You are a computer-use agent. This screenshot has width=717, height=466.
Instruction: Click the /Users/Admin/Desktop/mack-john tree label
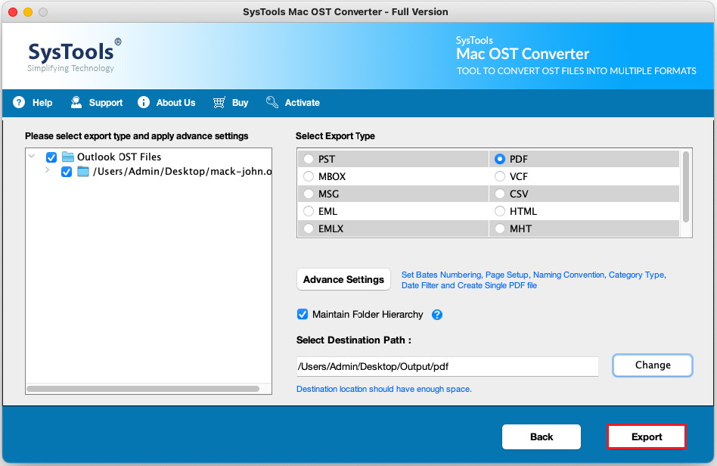pyautogui.click(x=182, y=172)
